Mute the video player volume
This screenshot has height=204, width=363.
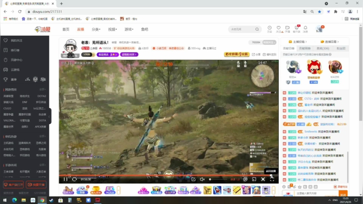click(x=202, y=179)
